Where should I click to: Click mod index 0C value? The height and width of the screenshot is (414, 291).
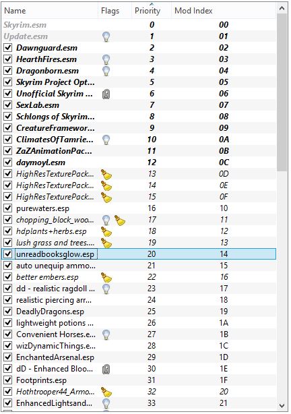click(224, 162)
